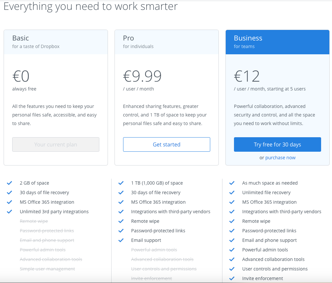This screenshot has width=332, height=283.
Task: Click checkmark next to 1 TB (1,000 GB) of space
Action: pos(121,183)
